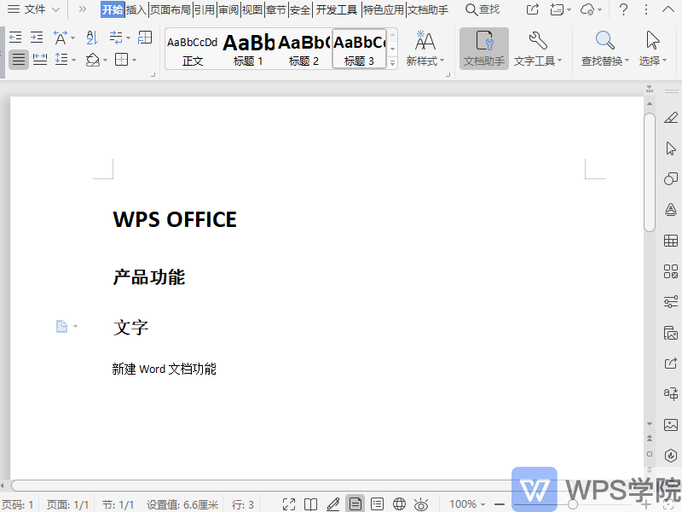Switch to full screen view

pos(289,504)
